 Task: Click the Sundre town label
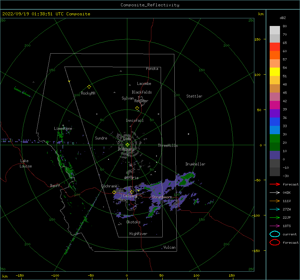101,138
